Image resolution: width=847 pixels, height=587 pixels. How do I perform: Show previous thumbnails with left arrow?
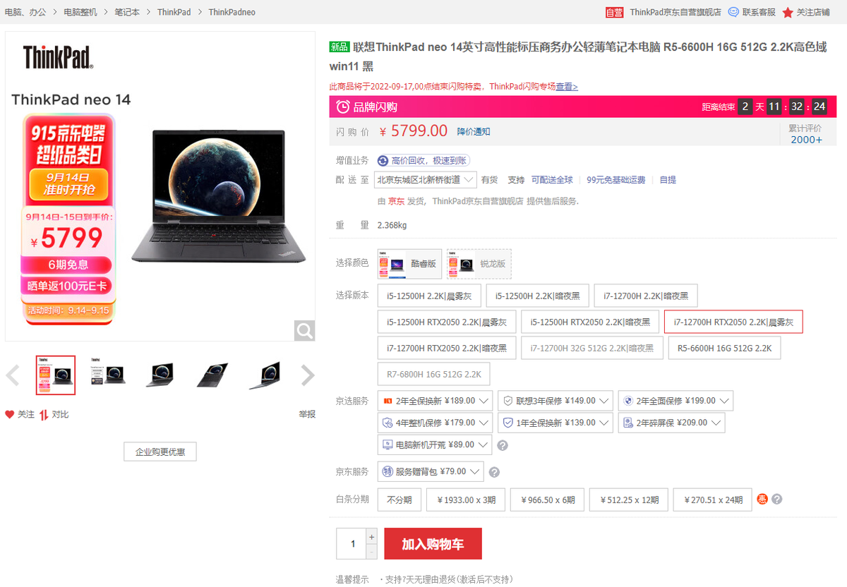[12, 375]
